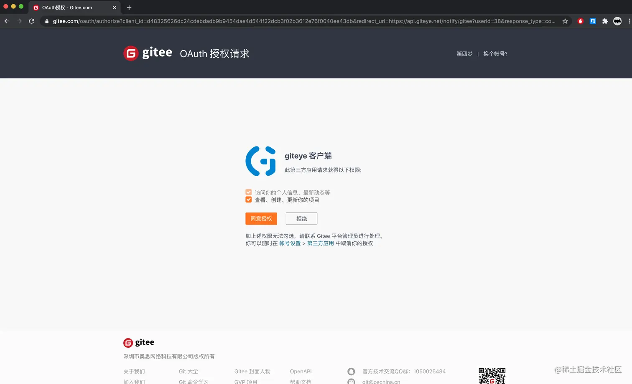The height and width of the screenshot is (384, 632).
Task: Open the 关于我们 footer link
Action: 134,371
